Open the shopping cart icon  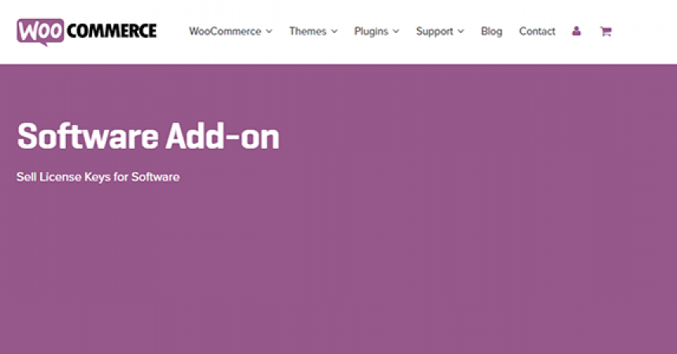click(606, 31)
